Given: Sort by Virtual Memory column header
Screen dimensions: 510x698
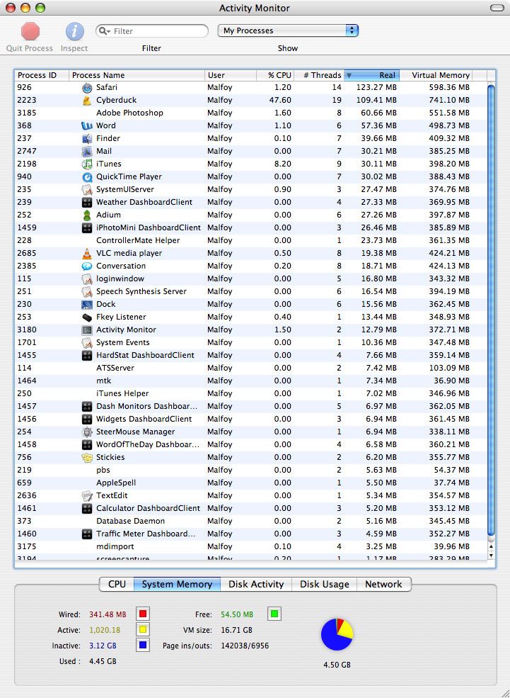Looking at the screenshot, I should (x=436, y=75).
